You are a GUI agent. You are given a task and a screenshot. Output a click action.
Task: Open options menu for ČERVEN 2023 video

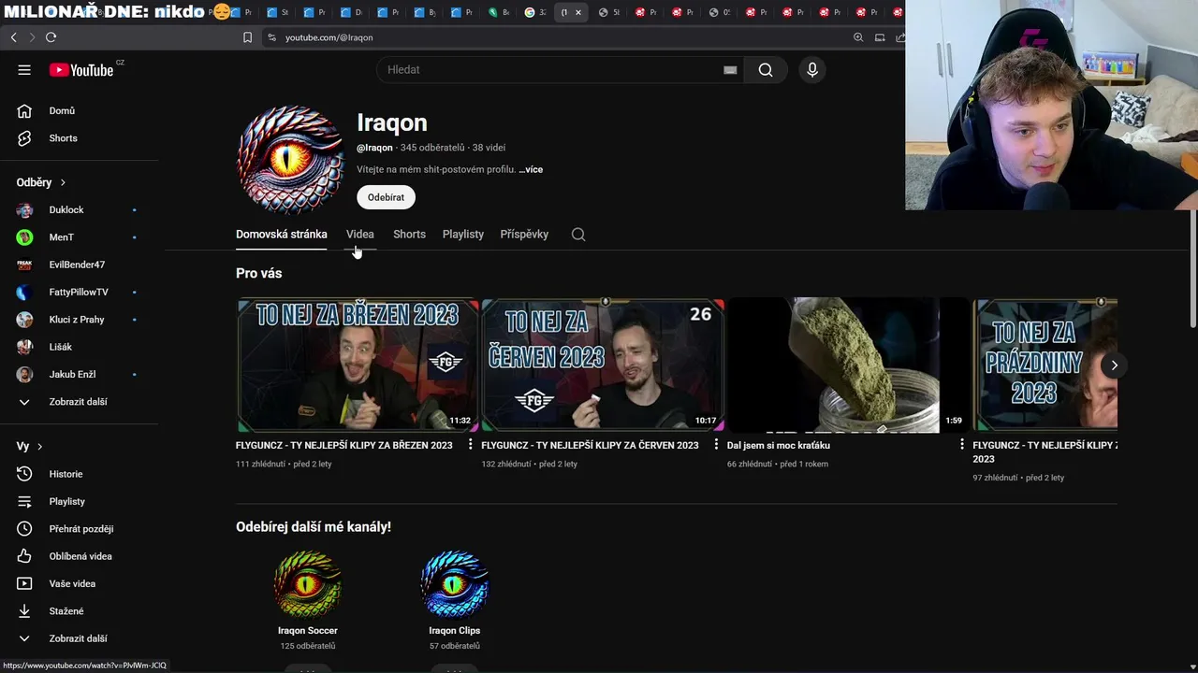click(716, 445)
